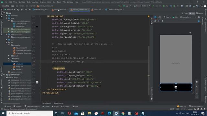Open the Refactor menu

[x=43, y=2]
